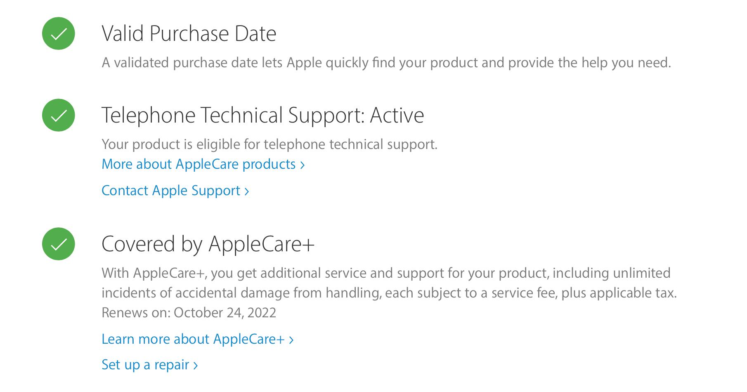
Task: Open the Contact Apple Support link
Action: click(x=175, y=191)
